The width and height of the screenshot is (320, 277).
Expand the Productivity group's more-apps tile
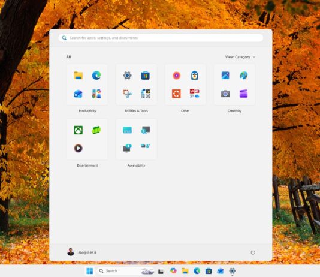pos(96,94)
